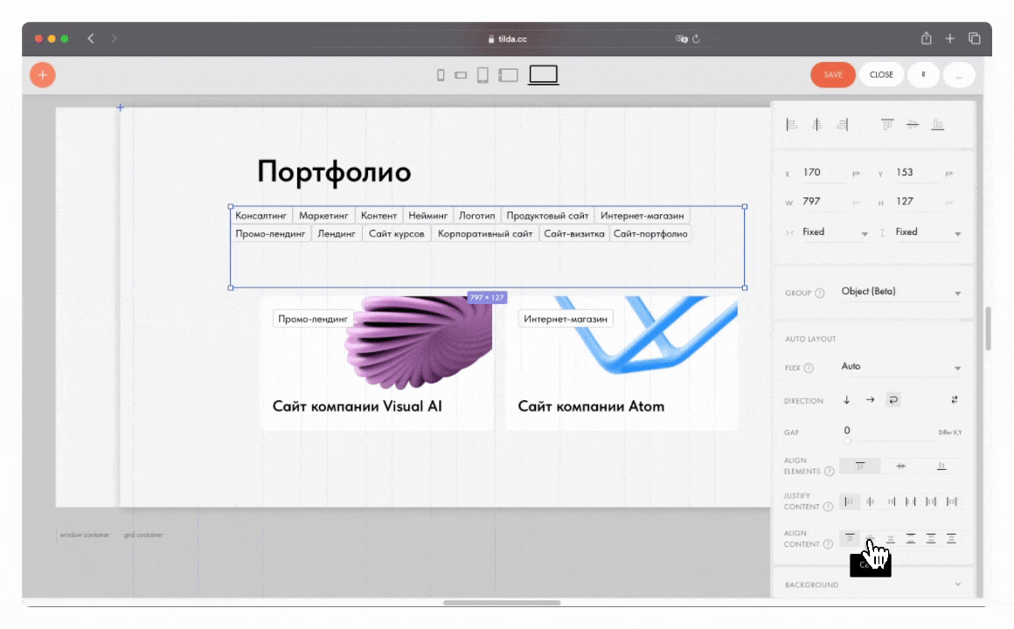1014x629 pixels.
Task: Select the Консалтинг tag
Action: [260, 216]
